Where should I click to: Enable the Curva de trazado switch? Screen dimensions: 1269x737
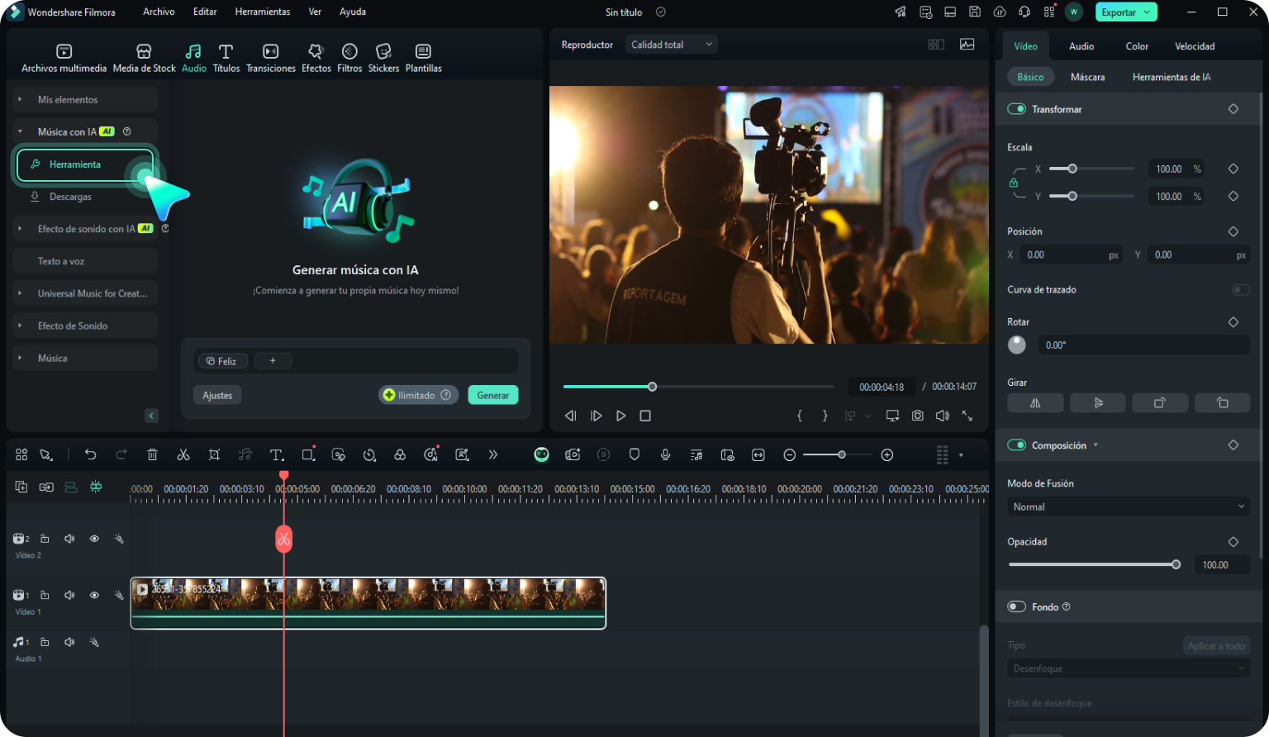pos(1240,289)
